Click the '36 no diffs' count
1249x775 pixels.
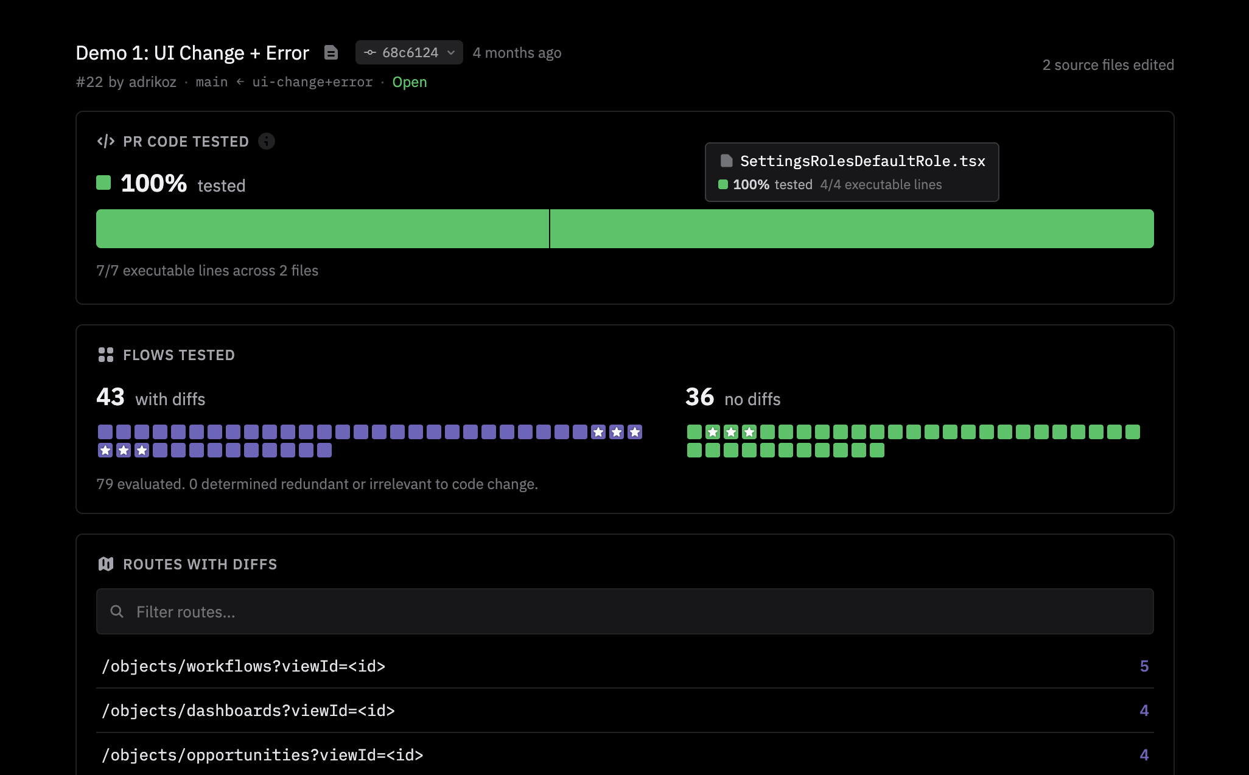(733, 398)
